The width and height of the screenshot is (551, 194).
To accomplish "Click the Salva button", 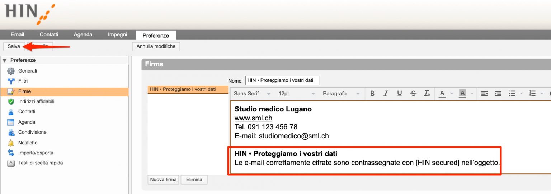I will (x=14, y=46).
